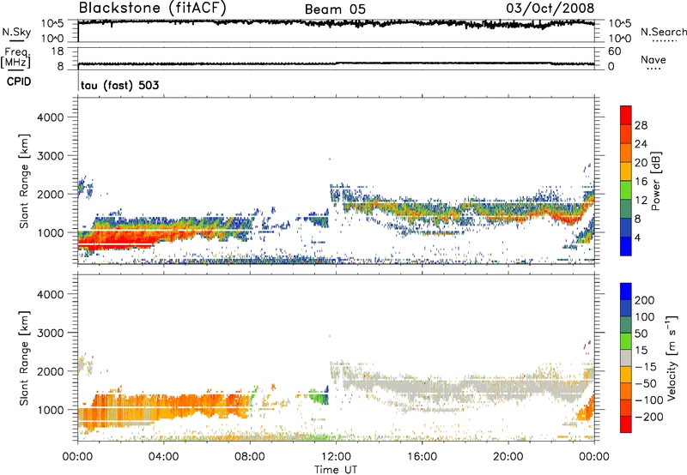Click the frequency trace in the Freq panel

pyautogui.click(x=336, y=63)
